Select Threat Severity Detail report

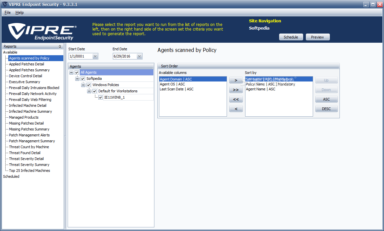click(26, 159)
